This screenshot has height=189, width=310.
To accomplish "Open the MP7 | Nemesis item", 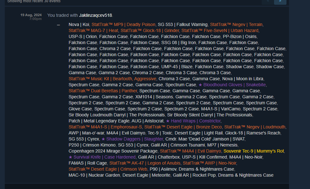I will click(x=222, y=145).
